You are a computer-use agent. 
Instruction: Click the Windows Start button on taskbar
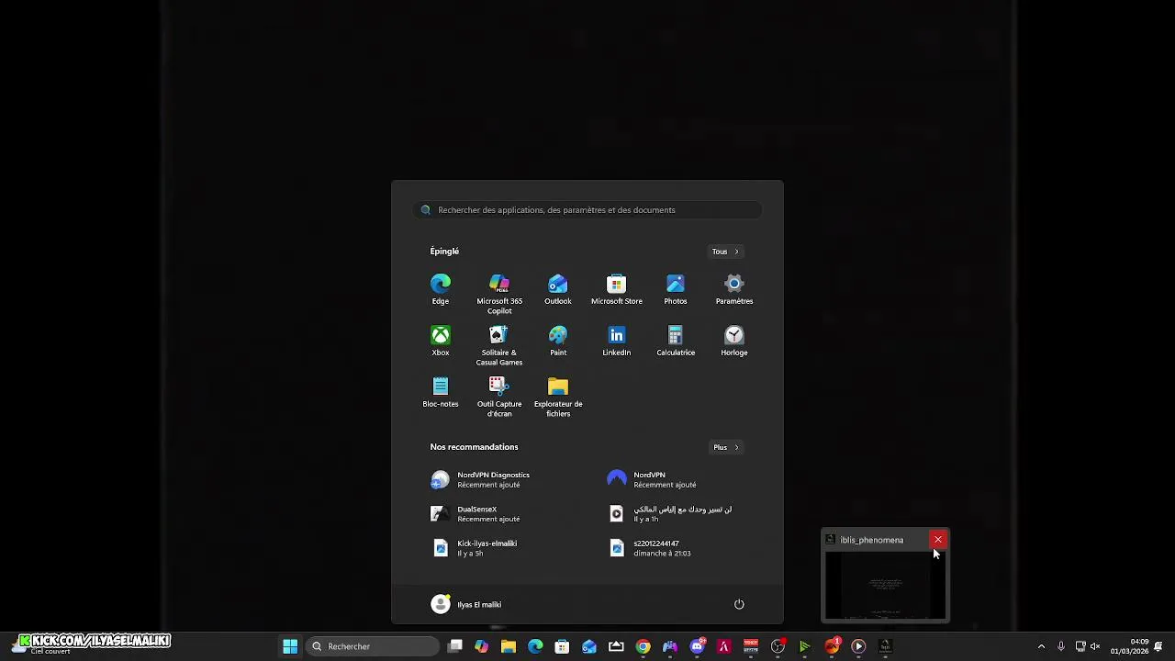290,646
